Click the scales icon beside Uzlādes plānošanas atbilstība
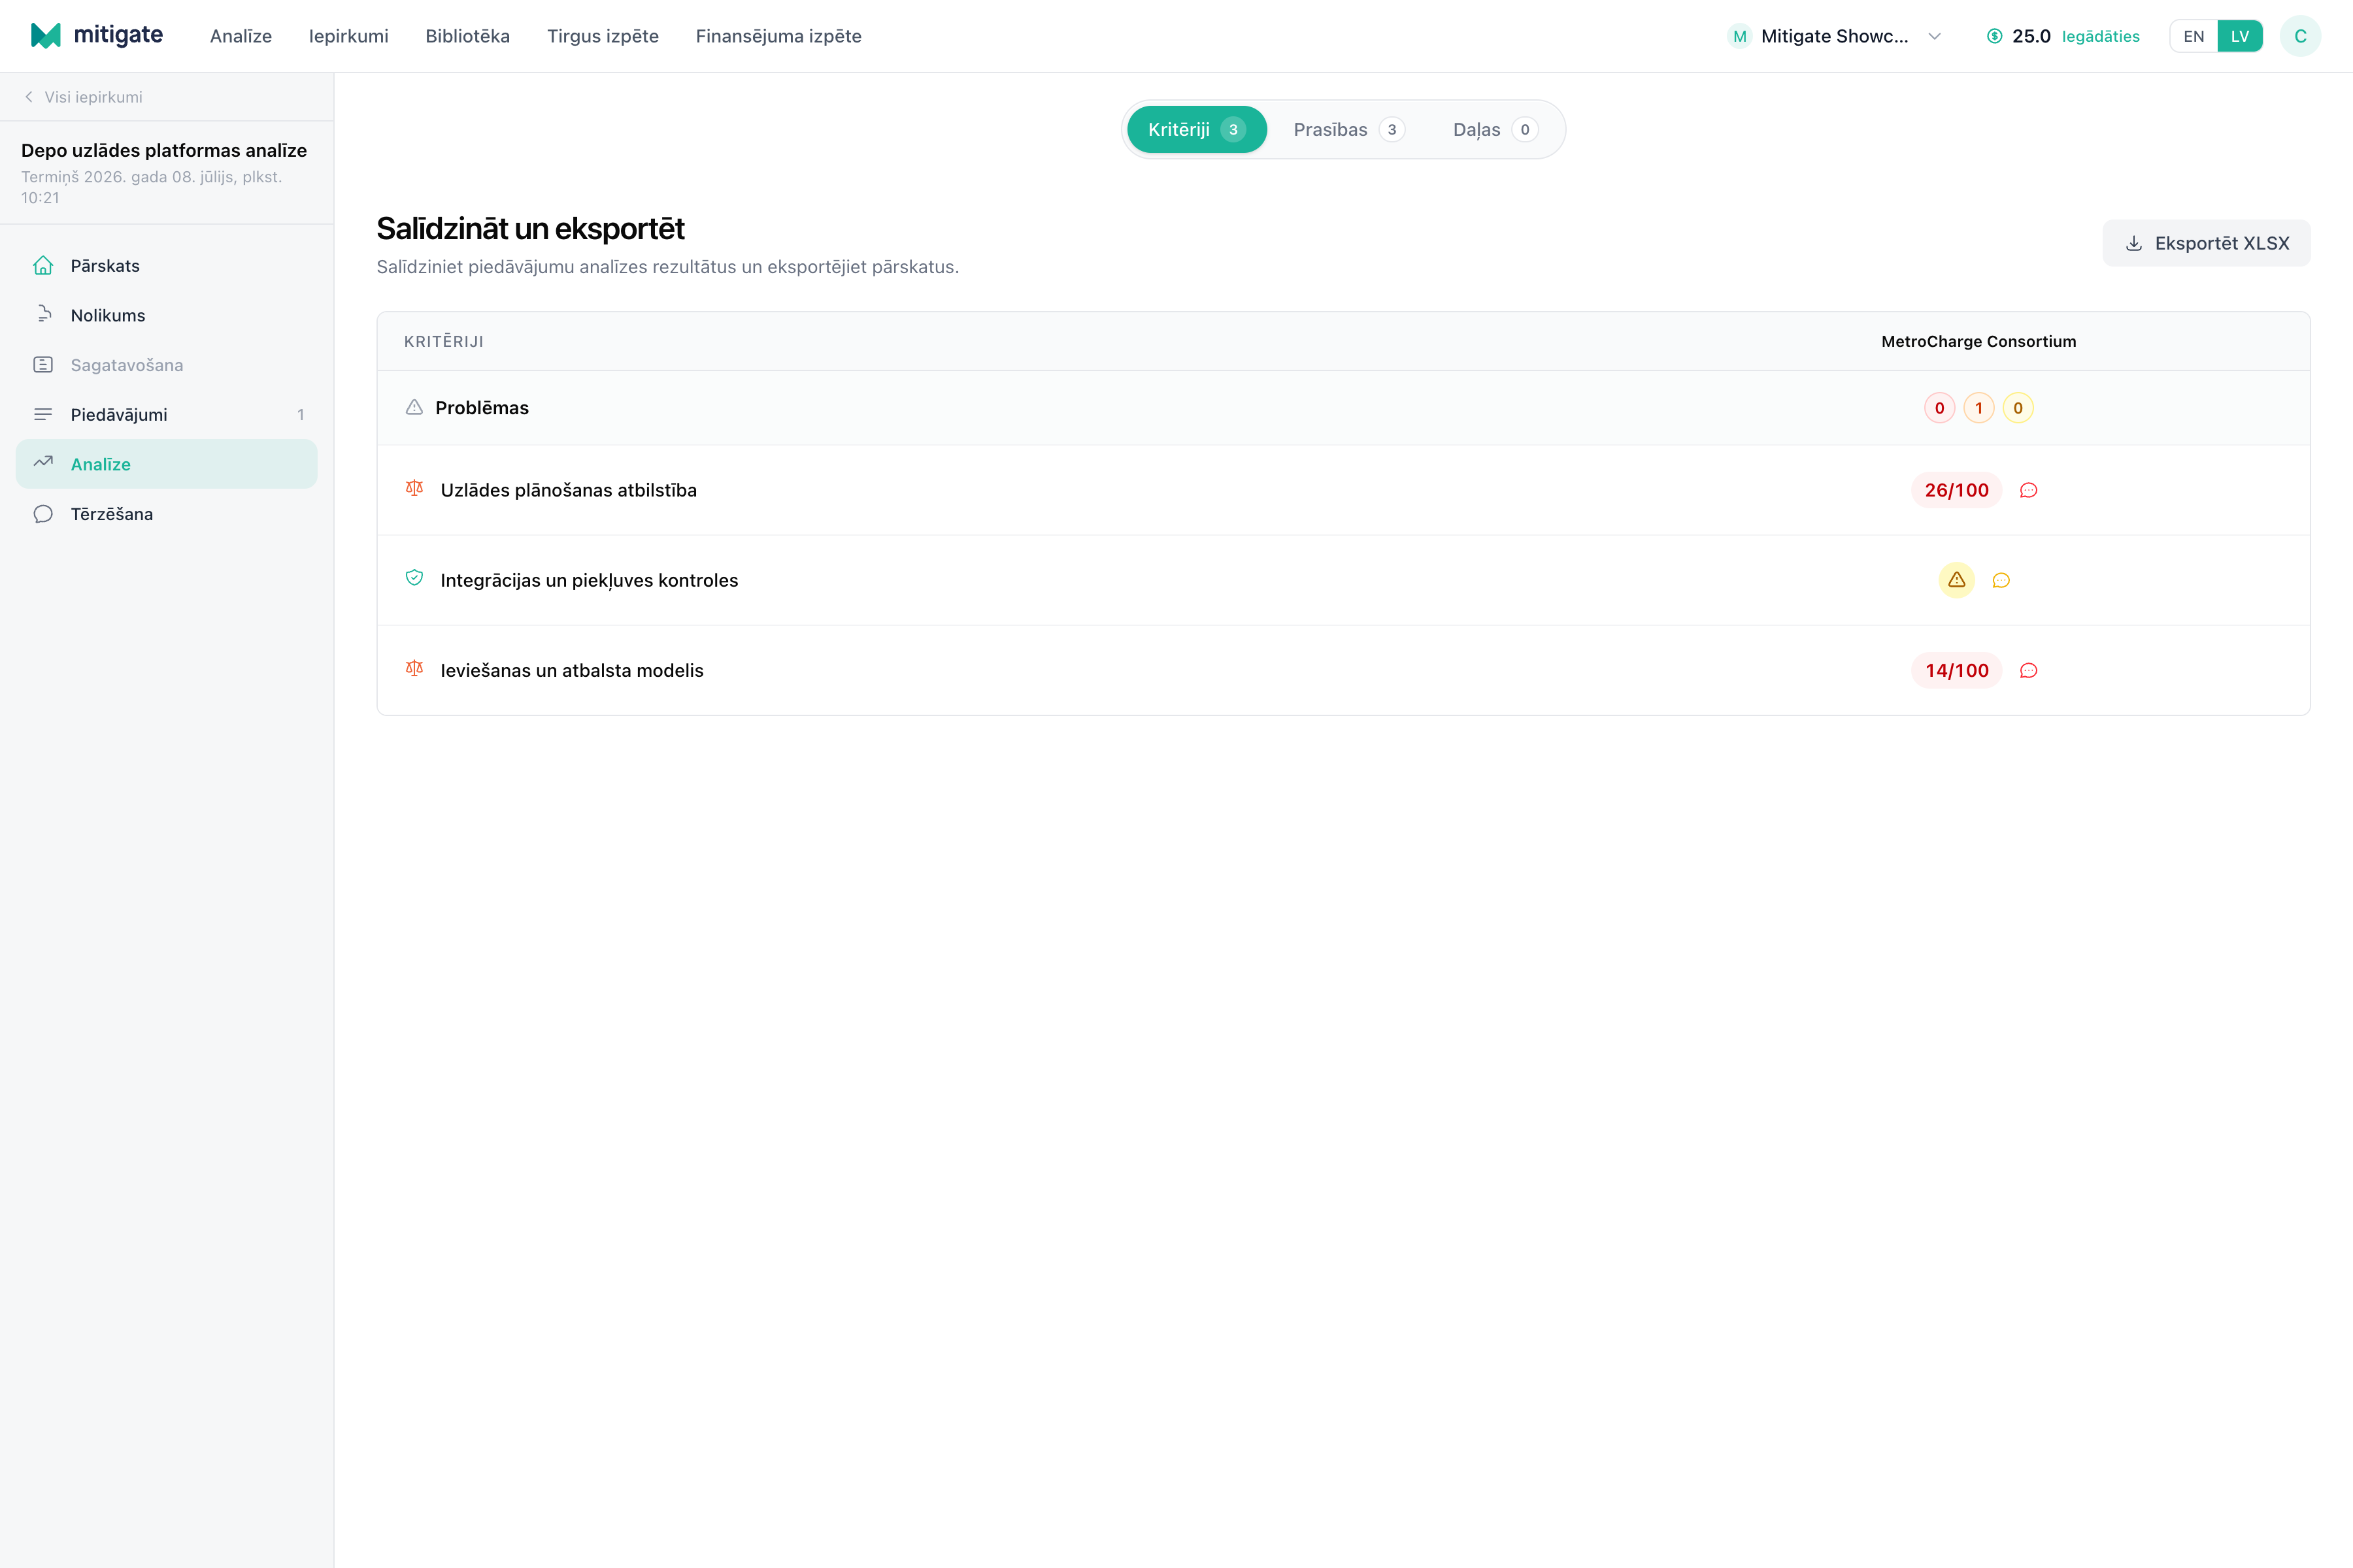The height and width of the screenshot is (1568, 2353). click(414, 488)
